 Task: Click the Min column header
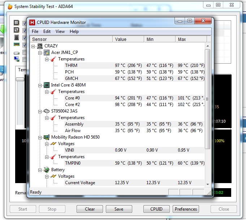pos(160,39)
